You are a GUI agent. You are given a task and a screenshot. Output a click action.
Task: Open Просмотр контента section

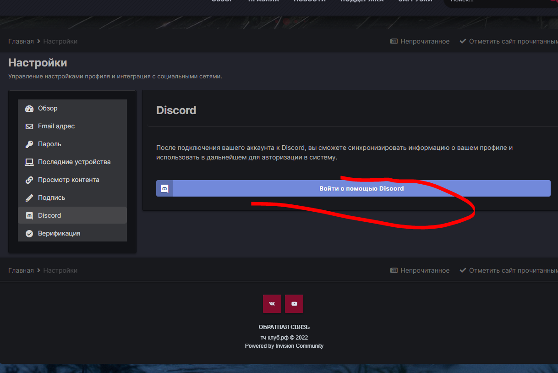pos(68,180)
